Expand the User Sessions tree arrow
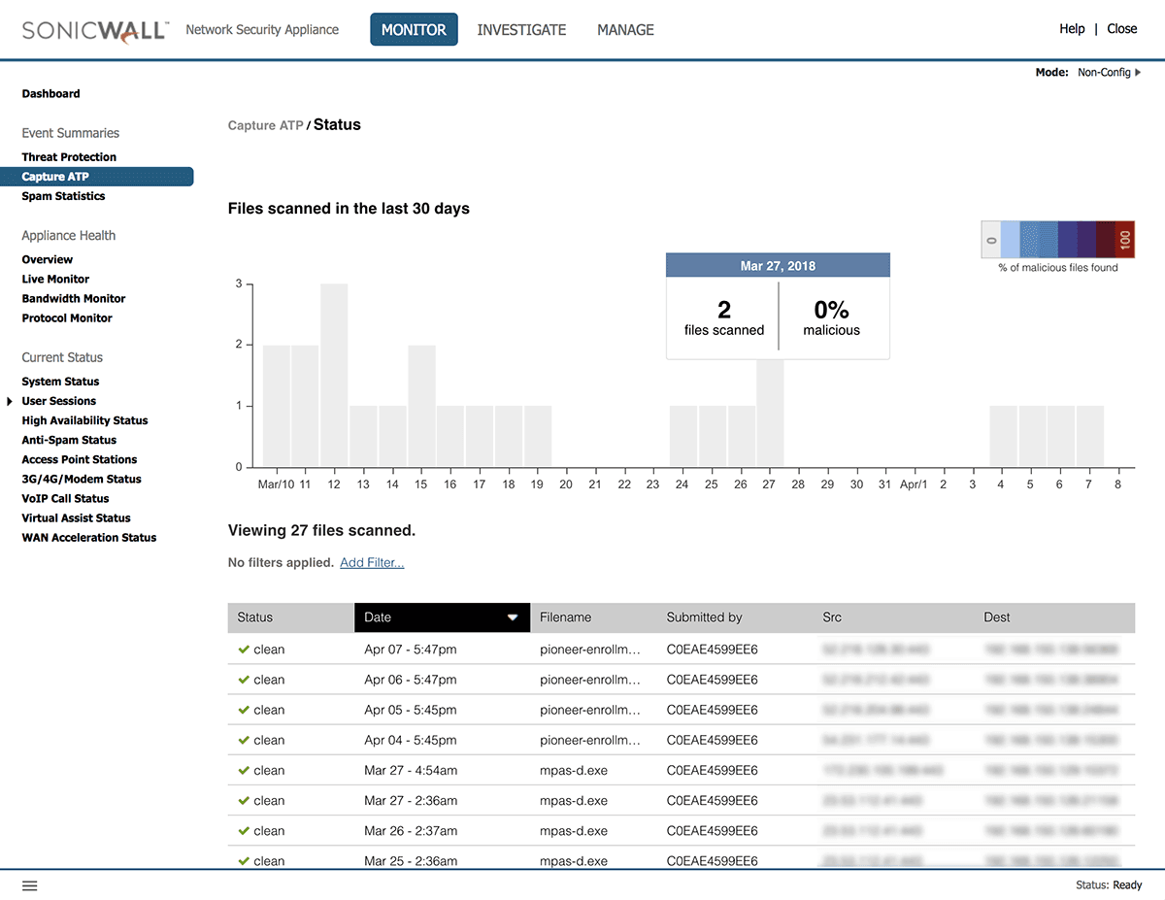This screenshot has width=1165, height=900. coord(9,401)
